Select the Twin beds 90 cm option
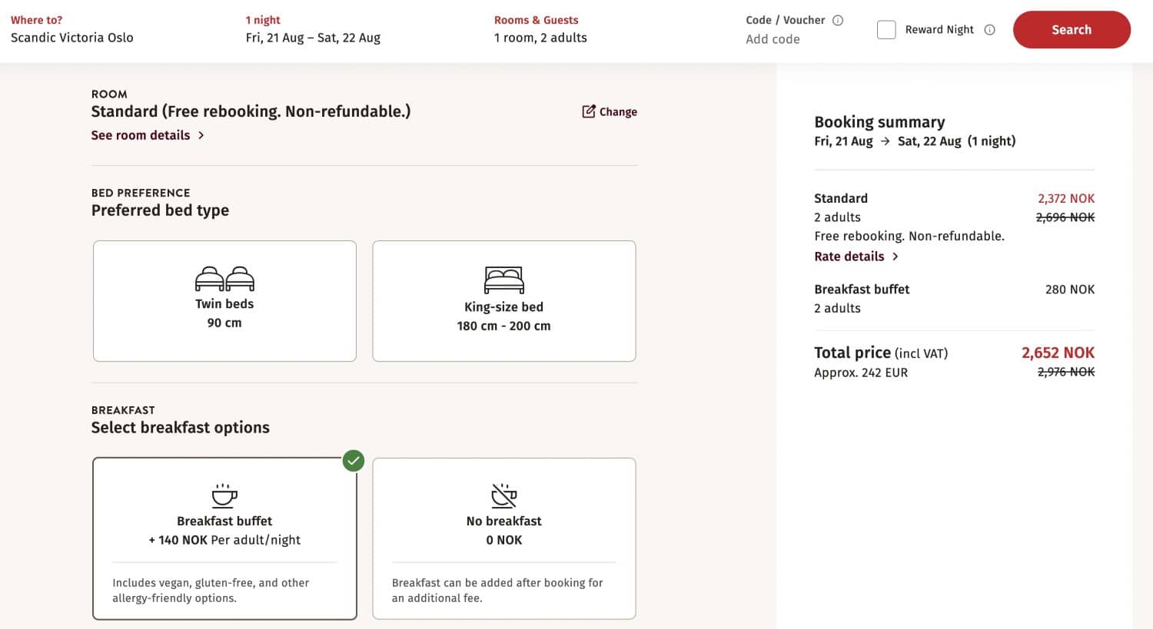 (224, 301)
